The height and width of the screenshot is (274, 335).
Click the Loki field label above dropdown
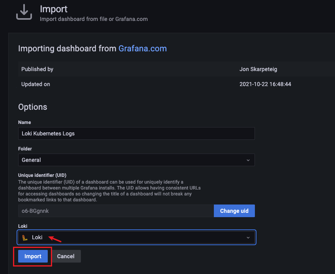click(22, 226)
